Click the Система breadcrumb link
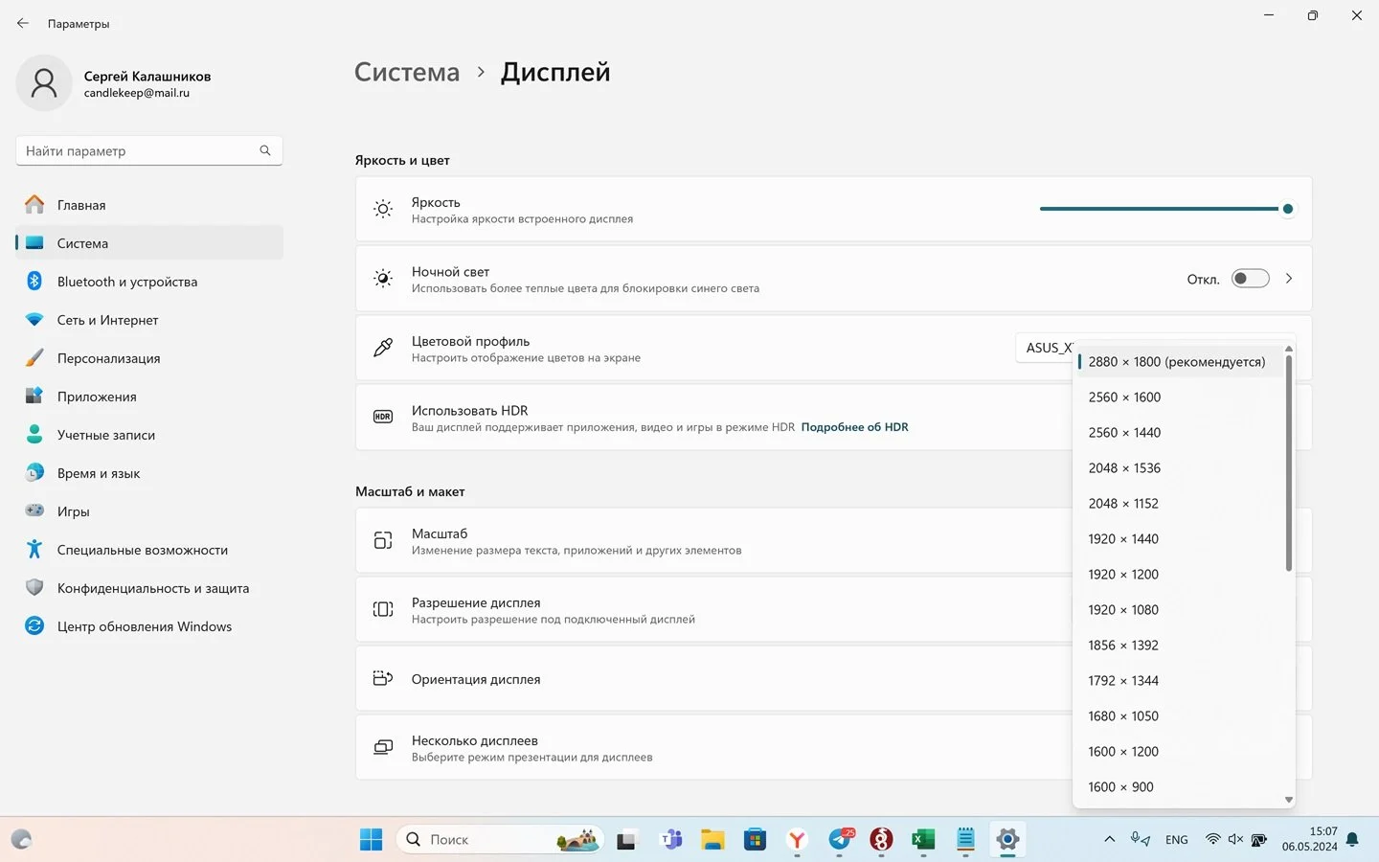 407,72
